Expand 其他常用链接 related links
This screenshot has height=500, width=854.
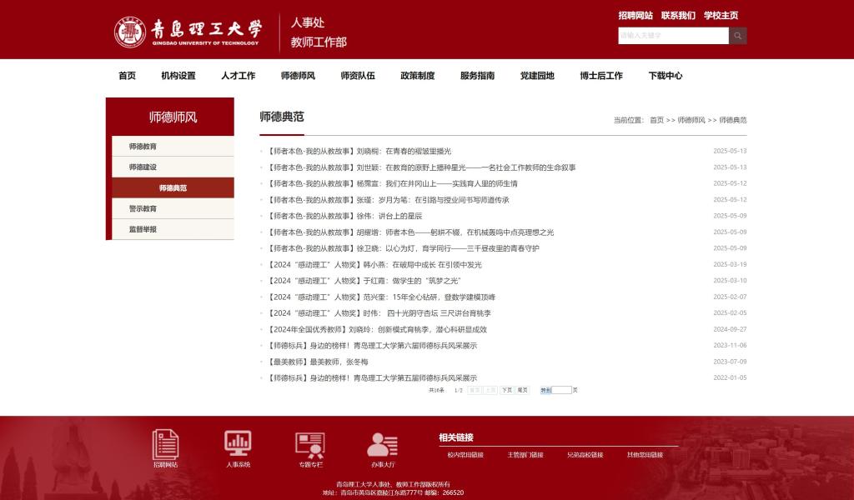coord(645,455)
